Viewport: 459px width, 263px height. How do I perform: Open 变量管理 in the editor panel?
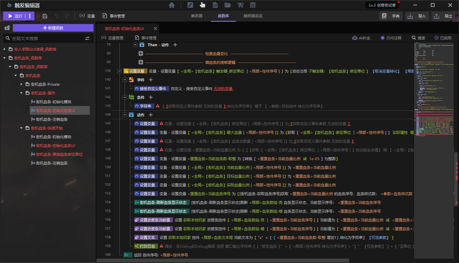(112, 38)
